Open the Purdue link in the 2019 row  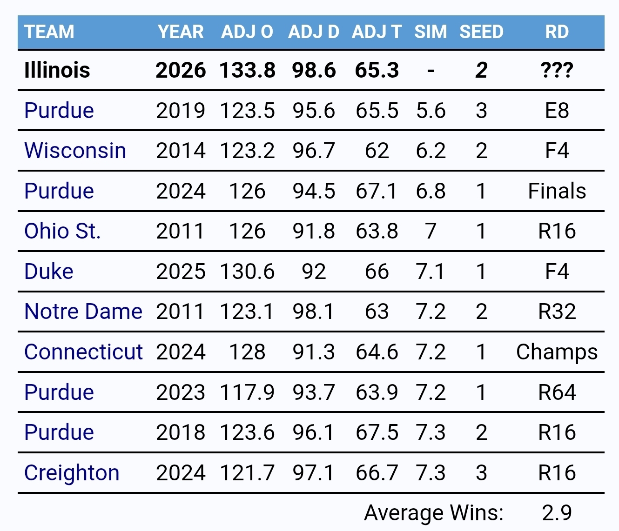tap(59, 111)
